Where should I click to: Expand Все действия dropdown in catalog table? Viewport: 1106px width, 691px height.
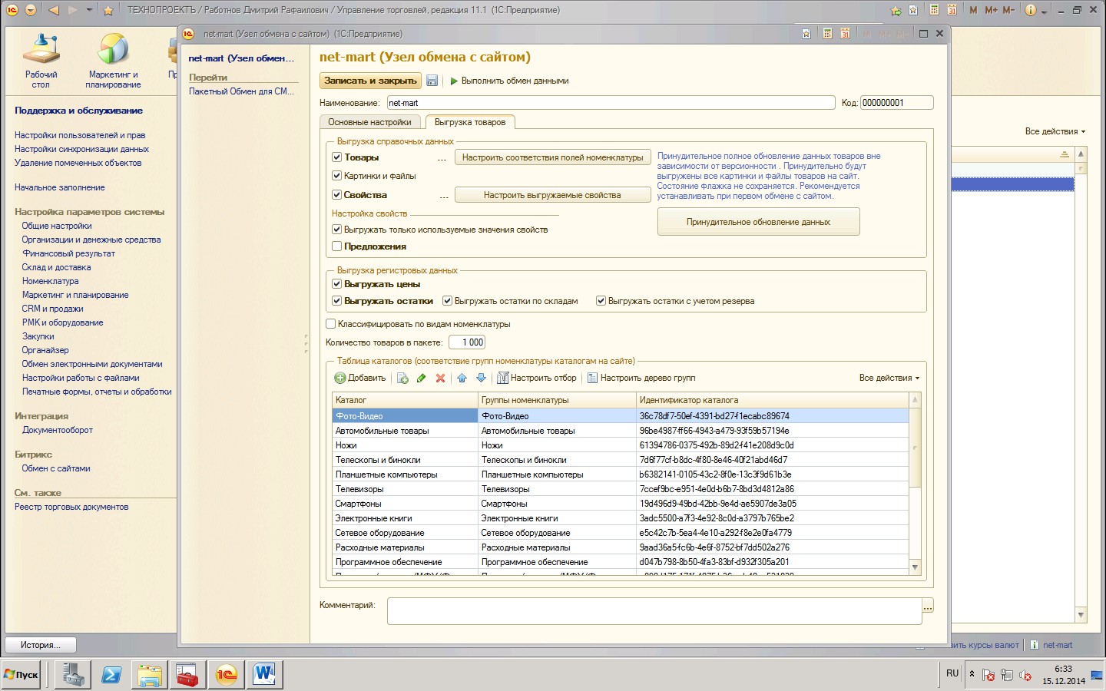tap(889, 378)
